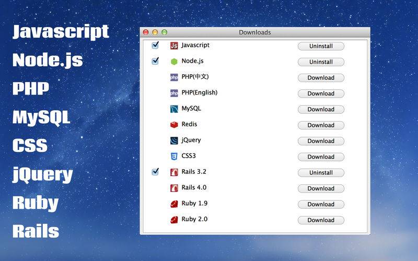The height and width of the screenshot is (261, 418).
Task: Click the Downloads window title
Action: pyautogui.click(x=254, y=32)
